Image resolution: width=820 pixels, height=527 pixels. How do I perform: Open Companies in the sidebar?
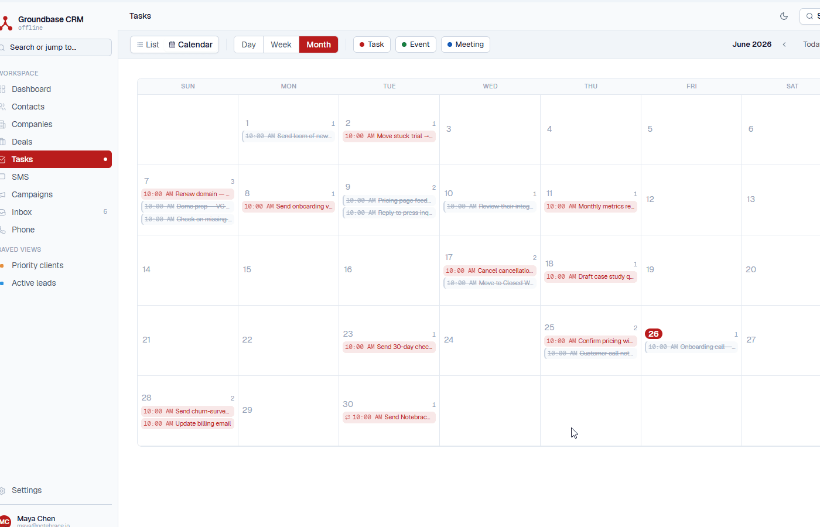click(56, 124)
